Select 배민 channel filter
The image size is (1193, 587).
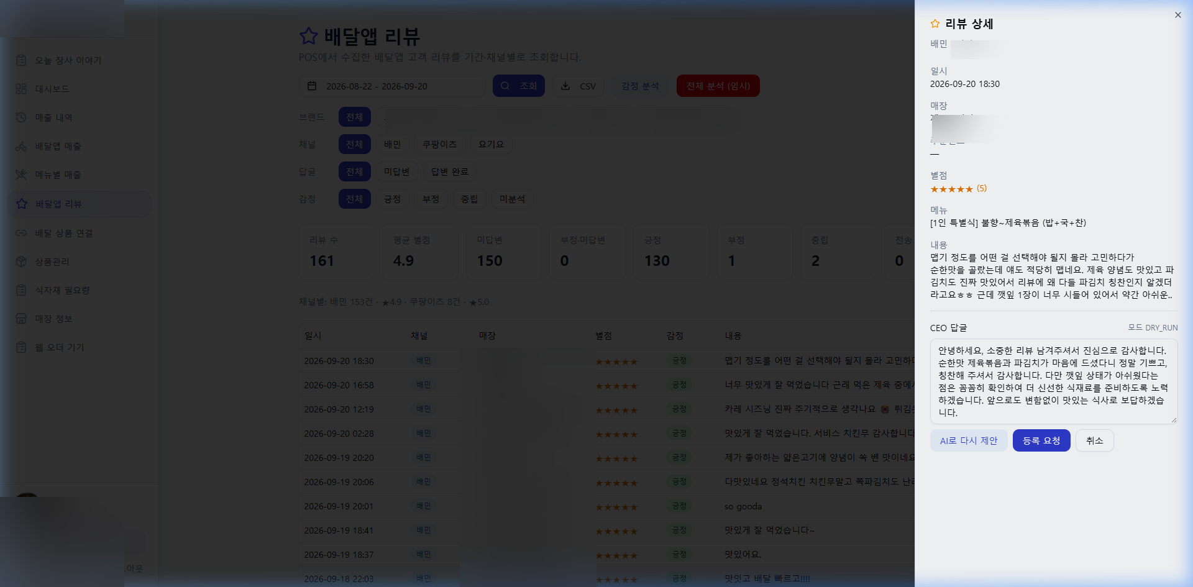pos(392,144)
